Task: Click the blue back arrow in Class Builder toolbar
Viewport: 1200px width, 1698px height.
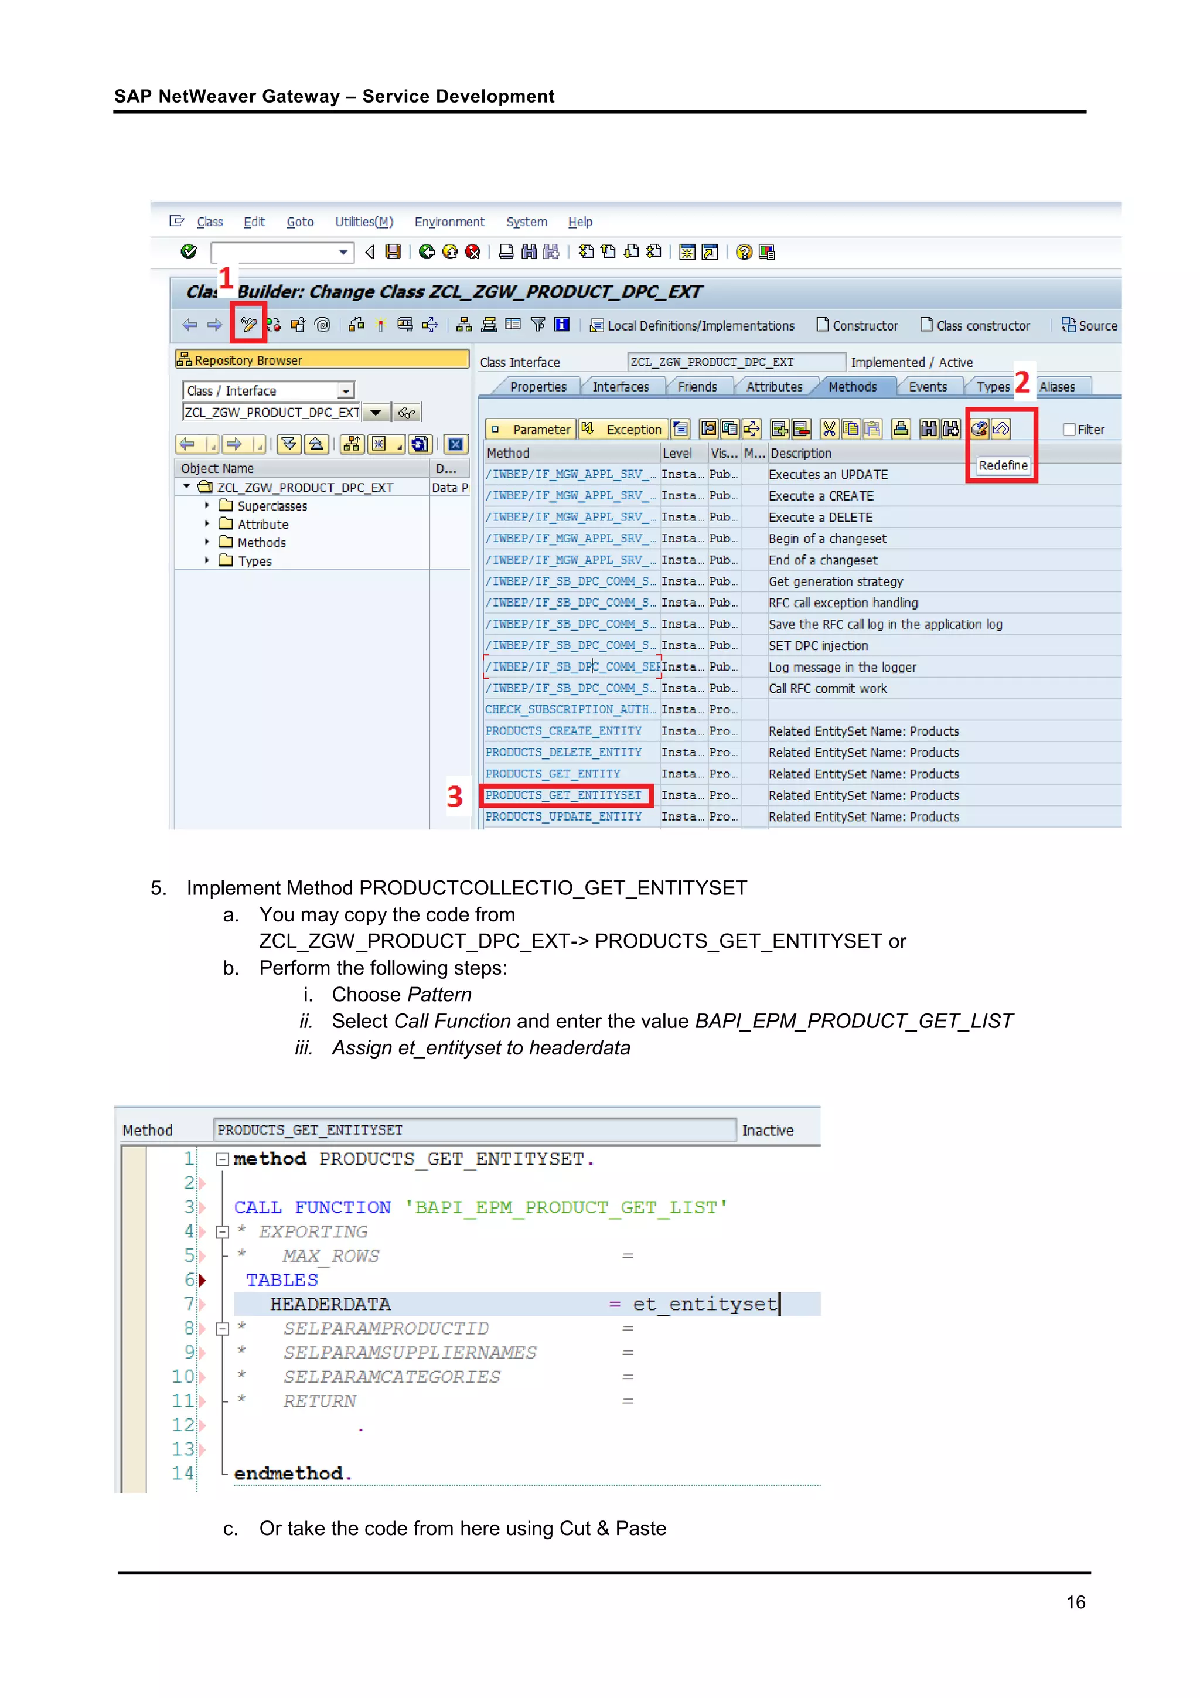Action: (x=190, y=325)
